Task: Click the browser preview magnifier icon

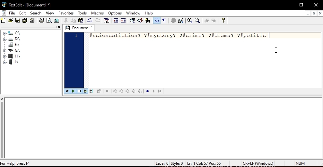Action: 181,21
